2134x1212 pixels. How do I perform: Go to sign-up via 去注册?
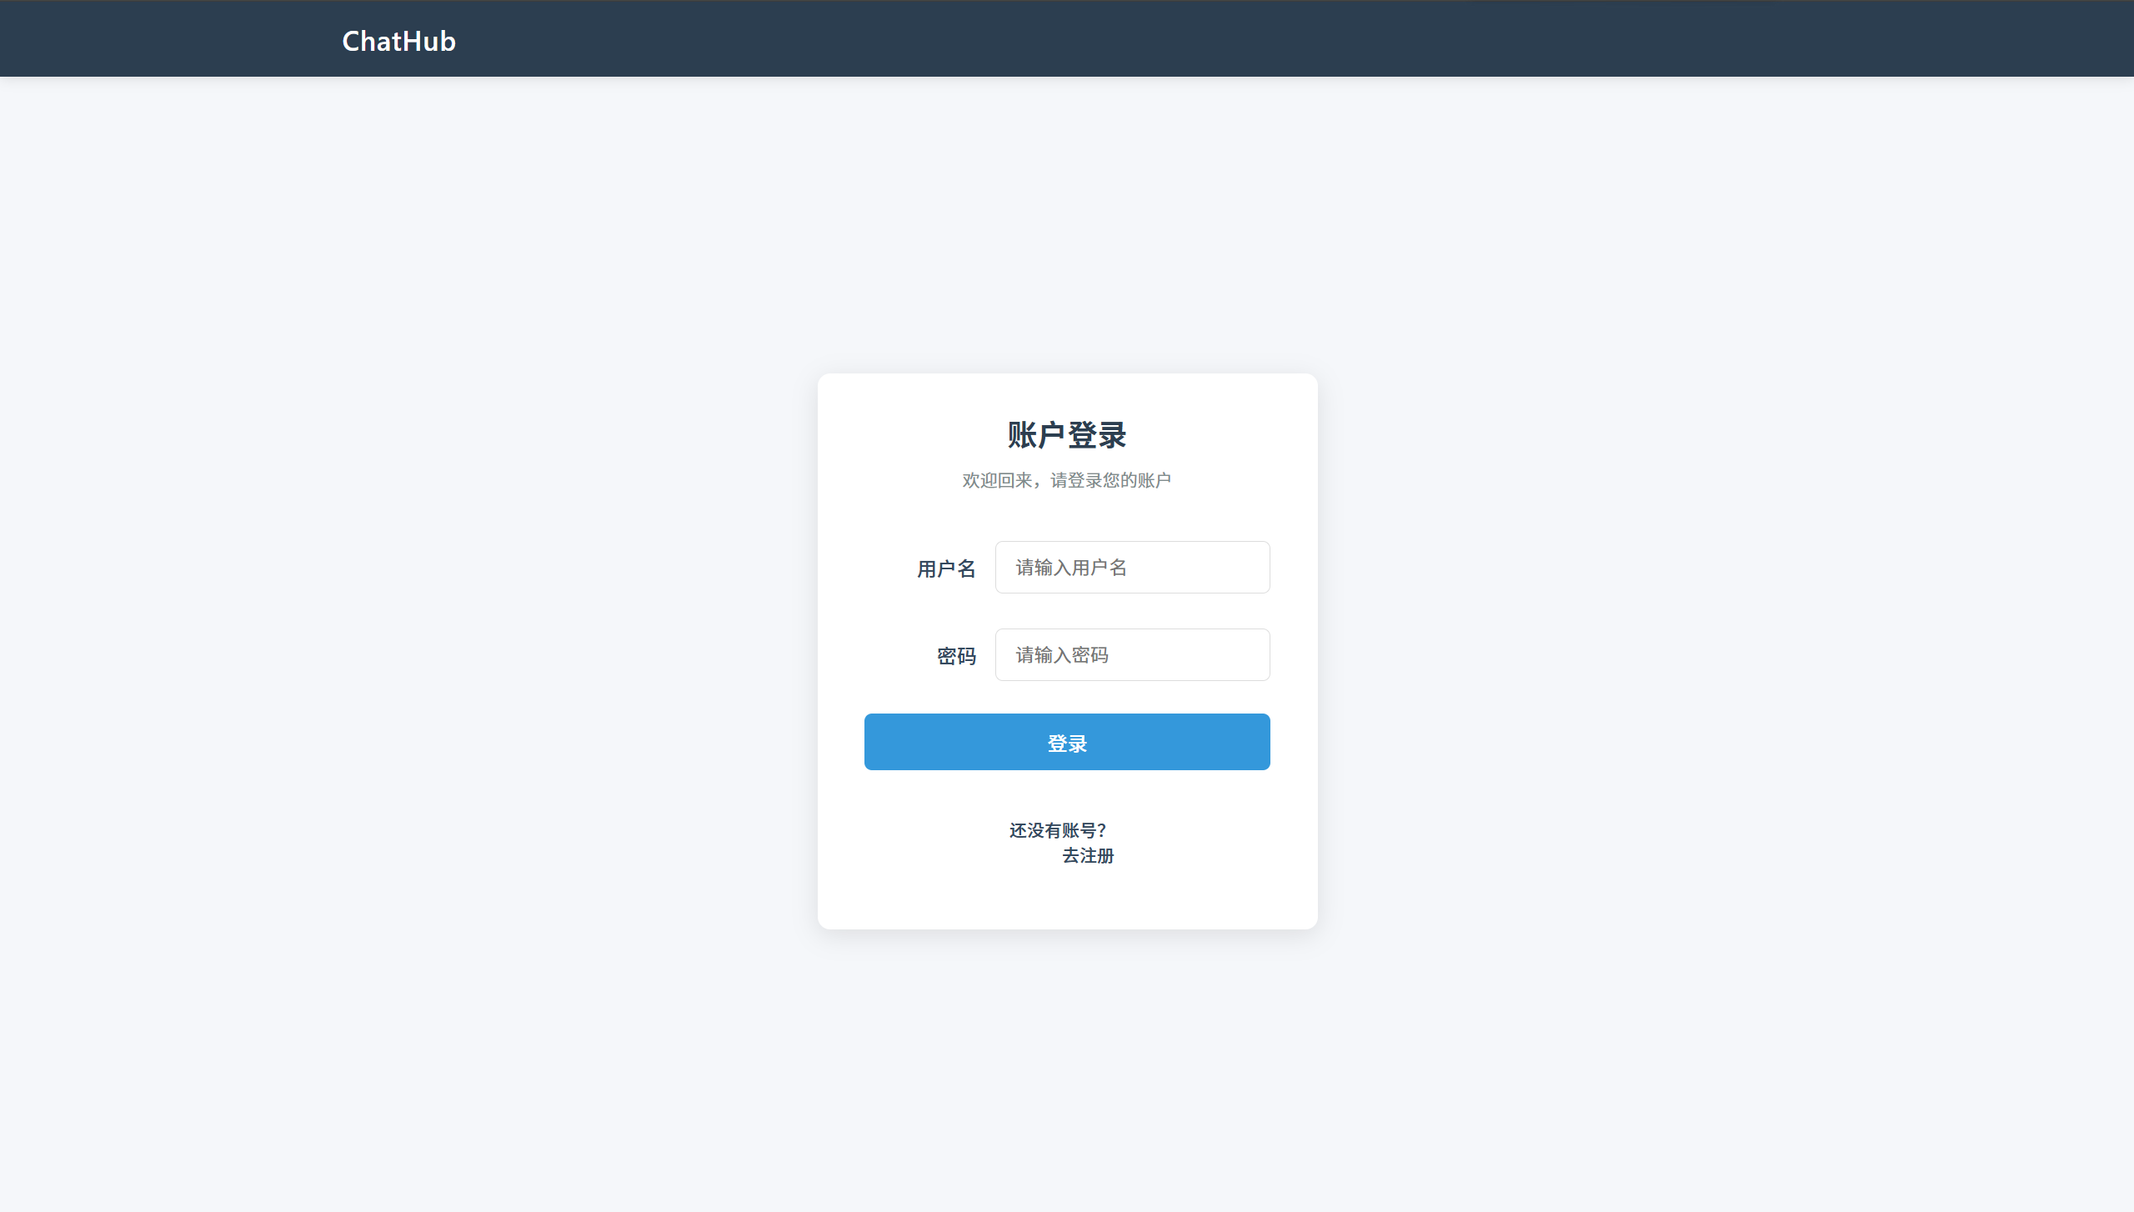[1088, 856]
